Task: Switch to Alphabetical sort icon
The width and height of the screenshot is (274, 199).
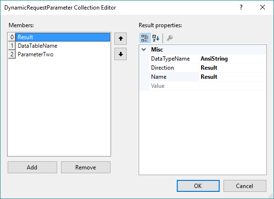Action: point(156,38)
